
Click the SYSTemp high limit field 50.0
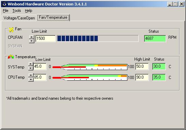[142, 66]
